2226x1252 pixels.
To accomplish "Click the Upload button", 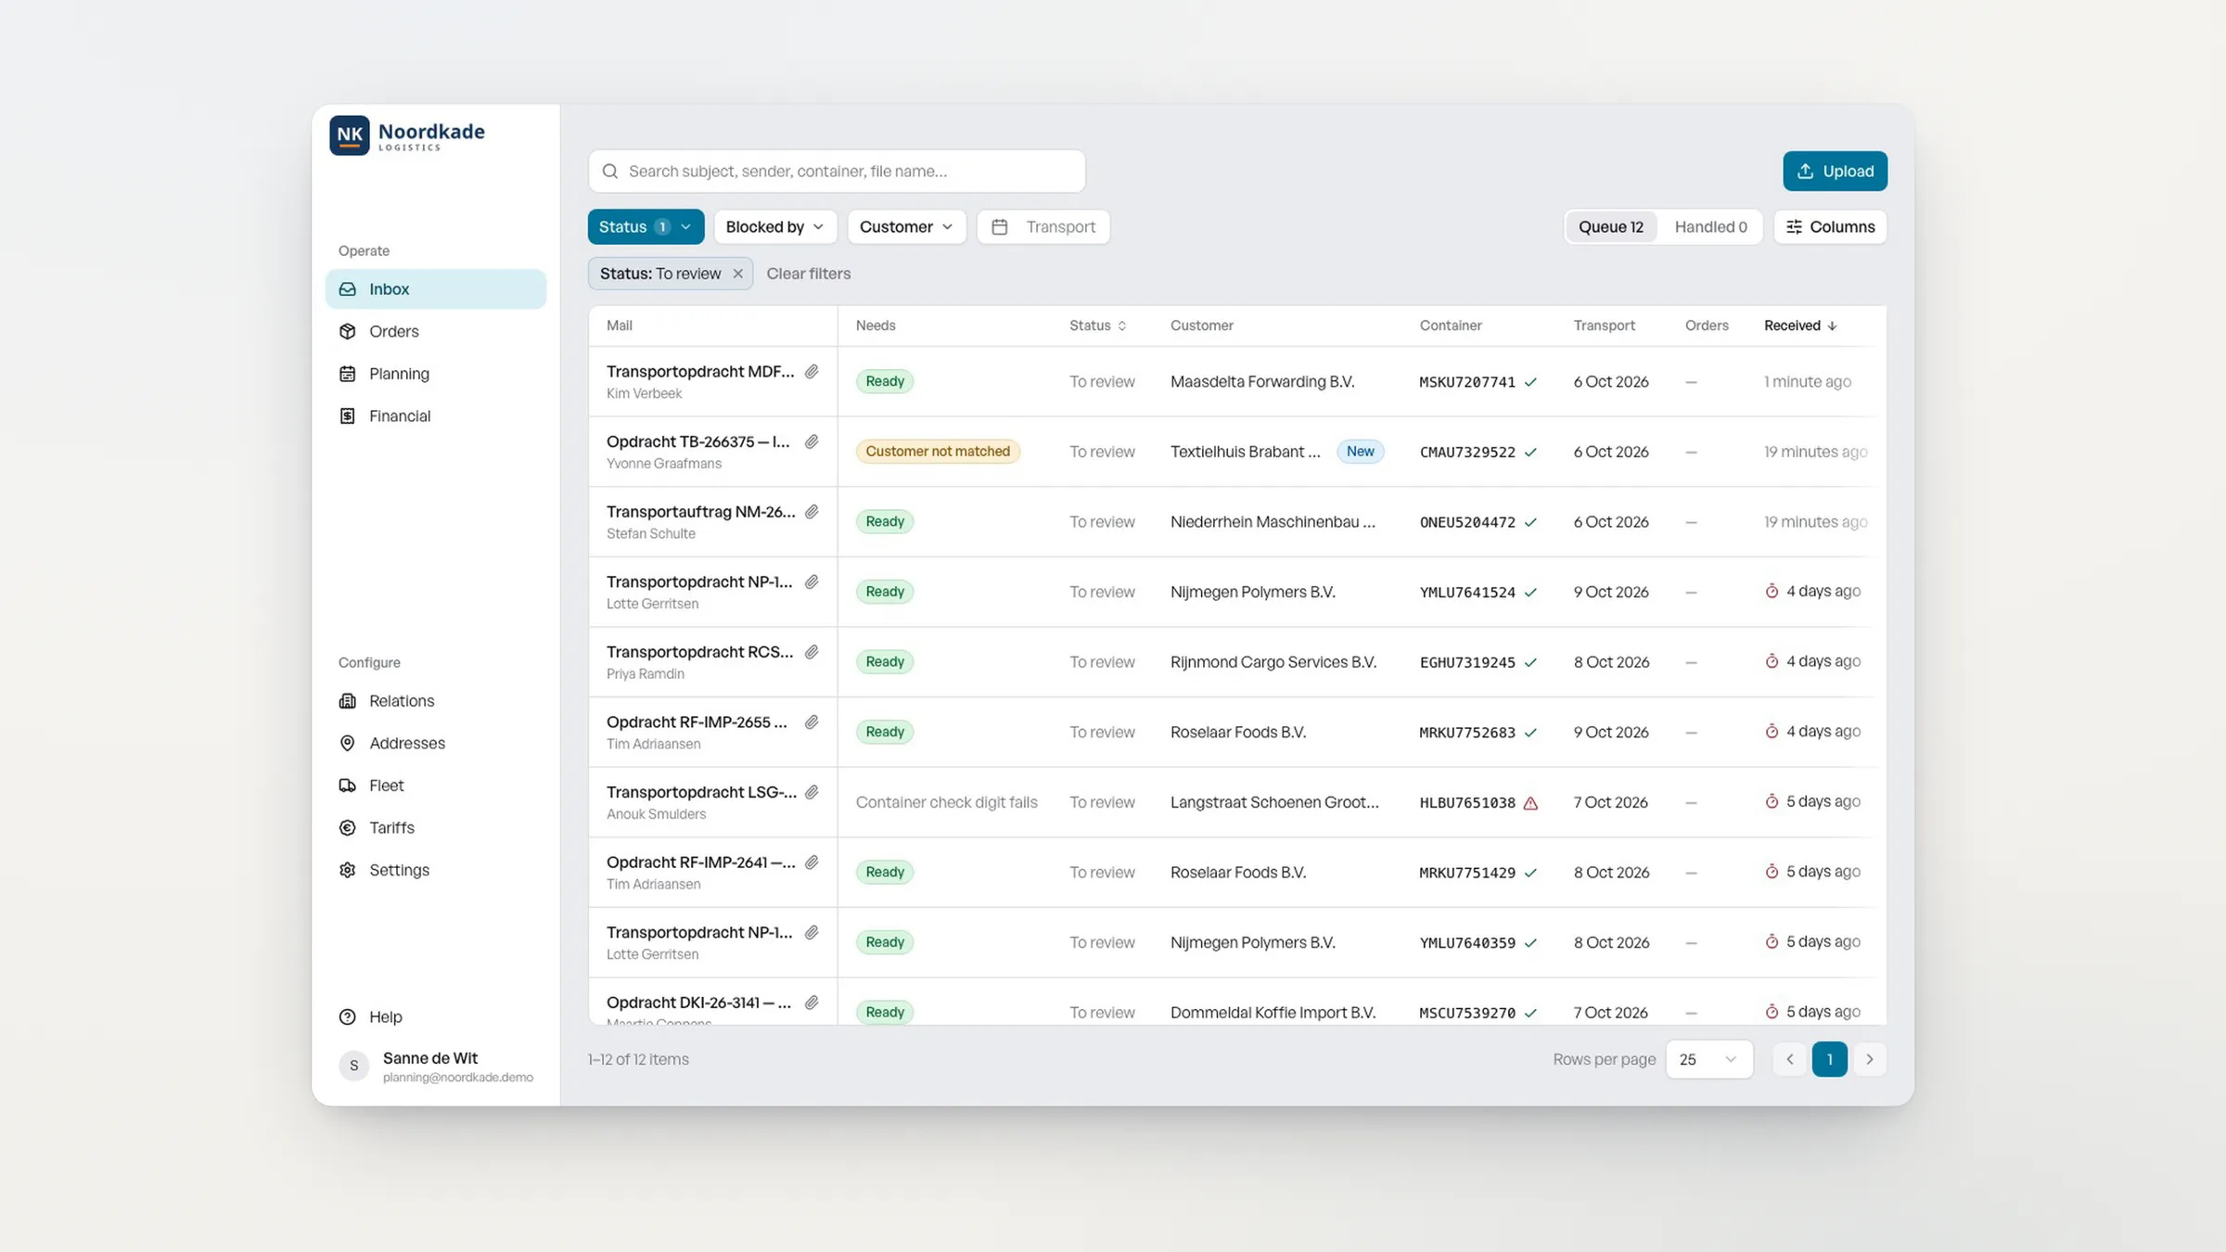I will click(1835, 171).
